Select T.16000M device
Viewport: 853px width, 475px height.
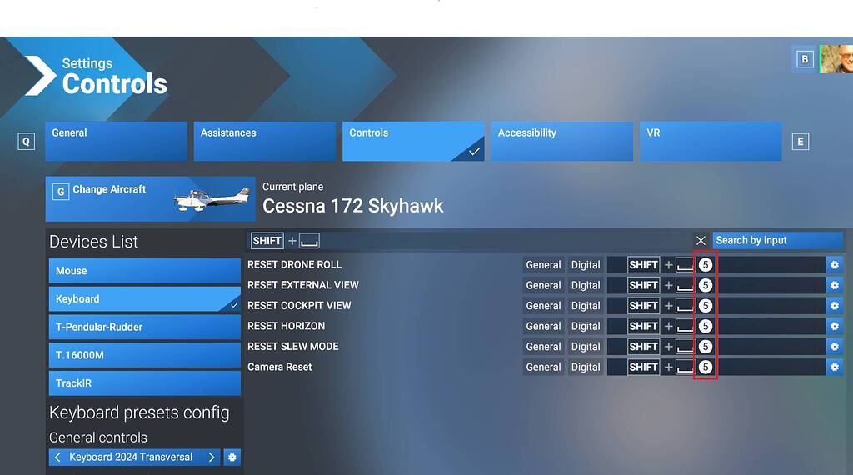point(145,355)
